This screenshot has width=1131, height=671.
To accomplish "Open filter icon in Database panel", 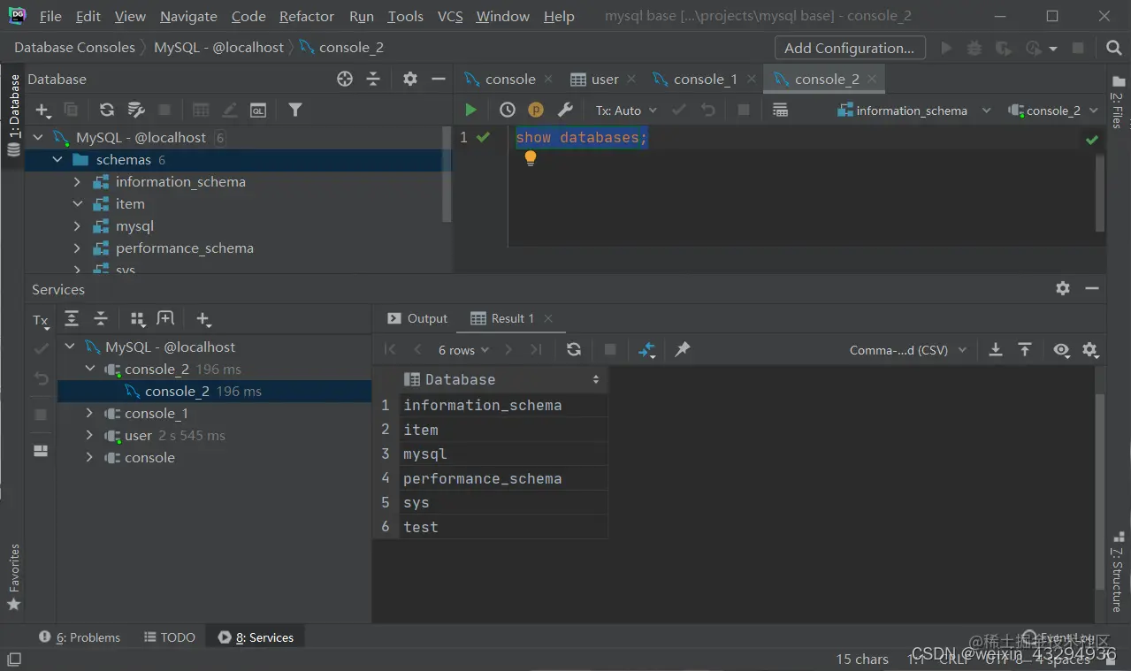I will tap(295, 110).
